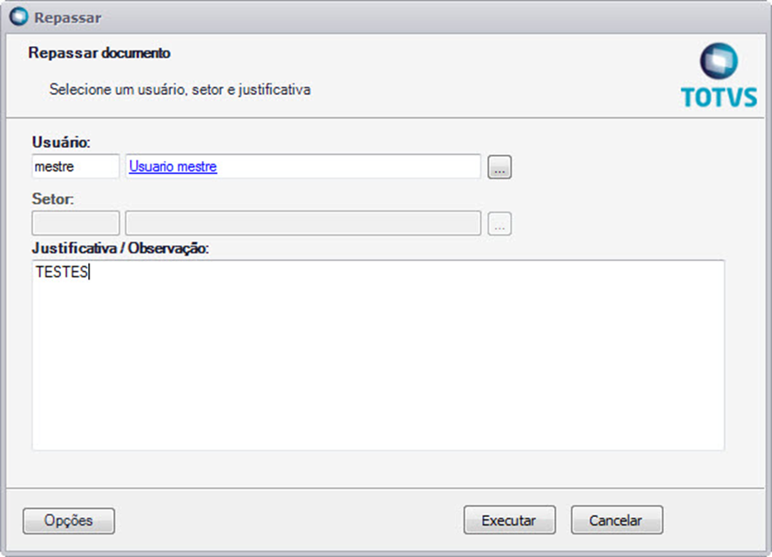This screenshot has width=772, height=557.
Task: Click the 'Setor:' field label
Action: coord(53,199)
